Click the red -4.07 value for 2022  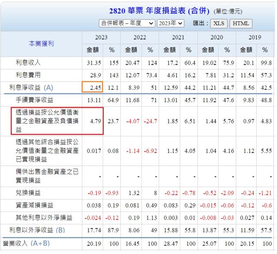[133, 121]
